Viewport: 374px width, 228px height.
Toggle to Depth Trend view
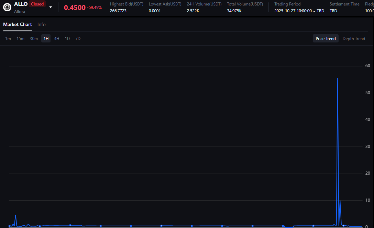(354, 39)
